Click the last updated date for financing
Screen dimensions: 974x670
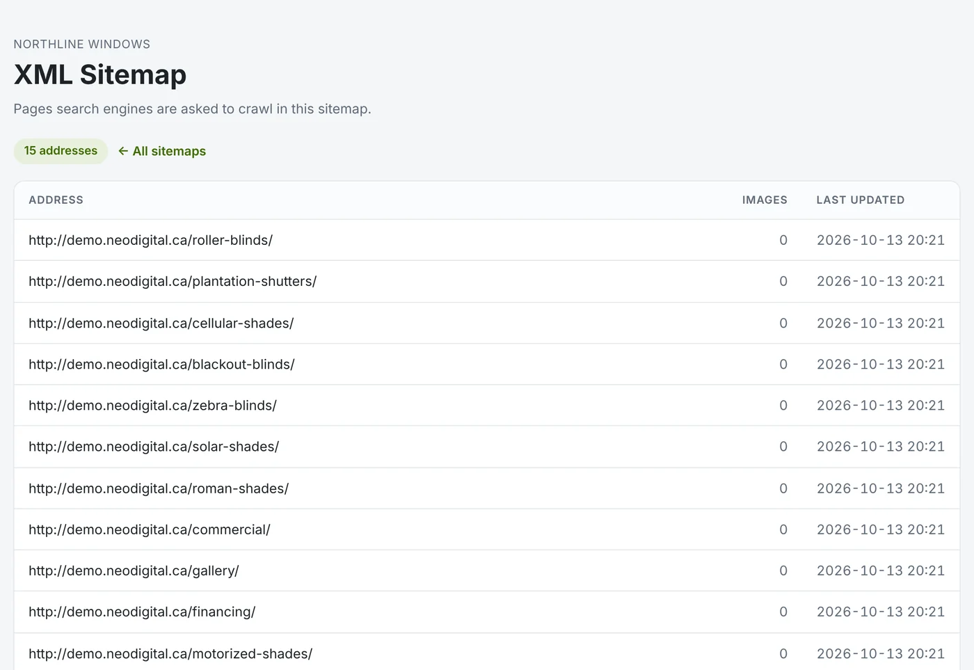[881, 612]
